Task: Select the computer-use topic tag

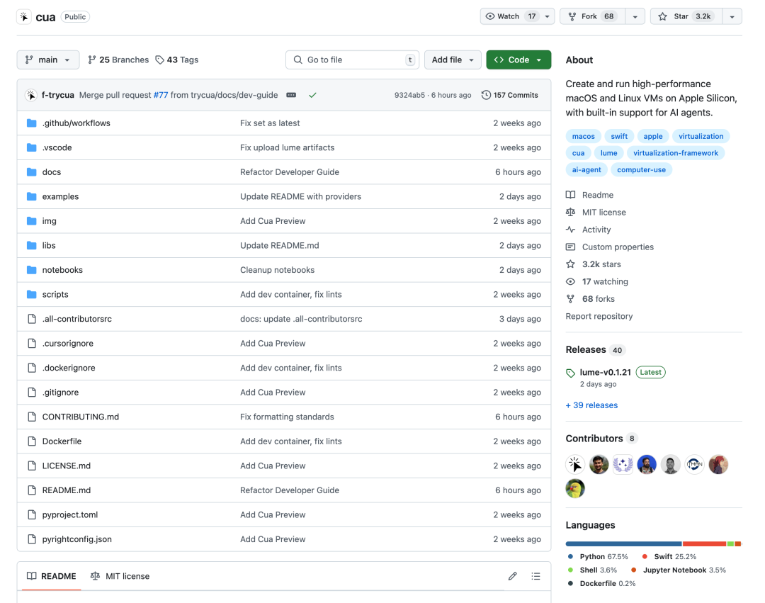Action: click(641, 170)
